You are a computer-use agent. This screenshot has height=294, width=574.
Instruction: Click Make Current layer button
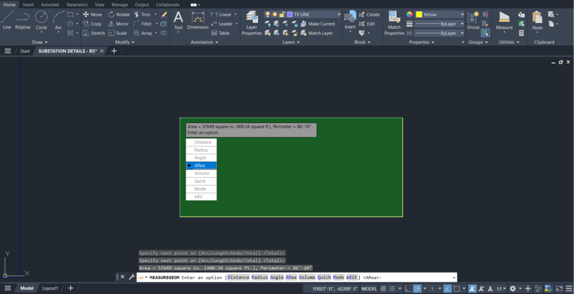click(318, 24)
